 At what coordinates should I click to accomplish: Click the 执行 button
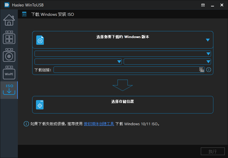pyautogui.click(x=213, y=151)
